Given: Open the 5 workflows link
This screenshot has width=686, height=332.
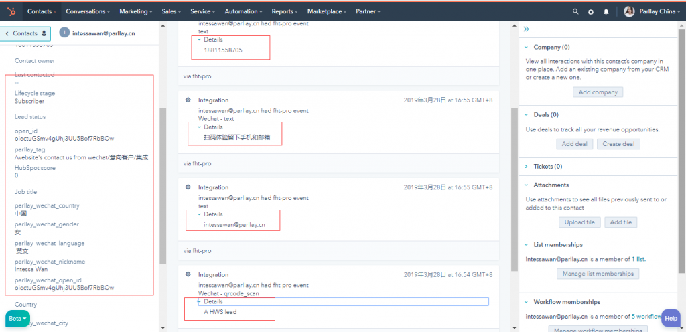Looking at the screenshot, I should (647, 317).
